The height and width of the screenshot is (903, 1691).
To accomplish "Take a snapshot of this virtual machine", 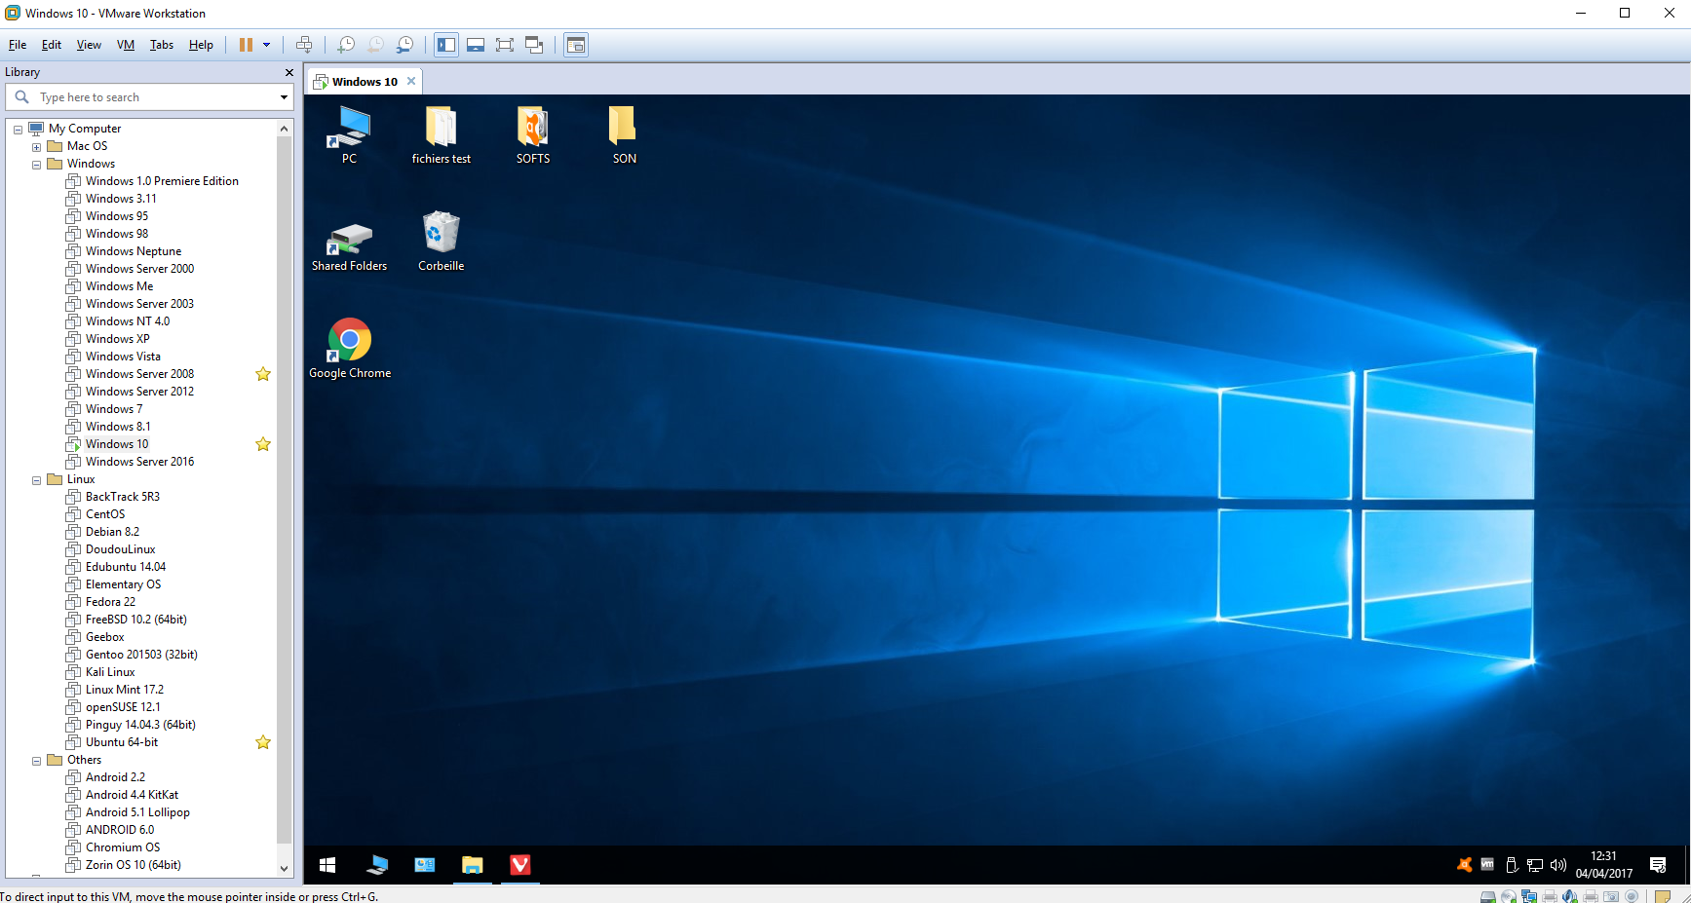I will click(346, 45).
